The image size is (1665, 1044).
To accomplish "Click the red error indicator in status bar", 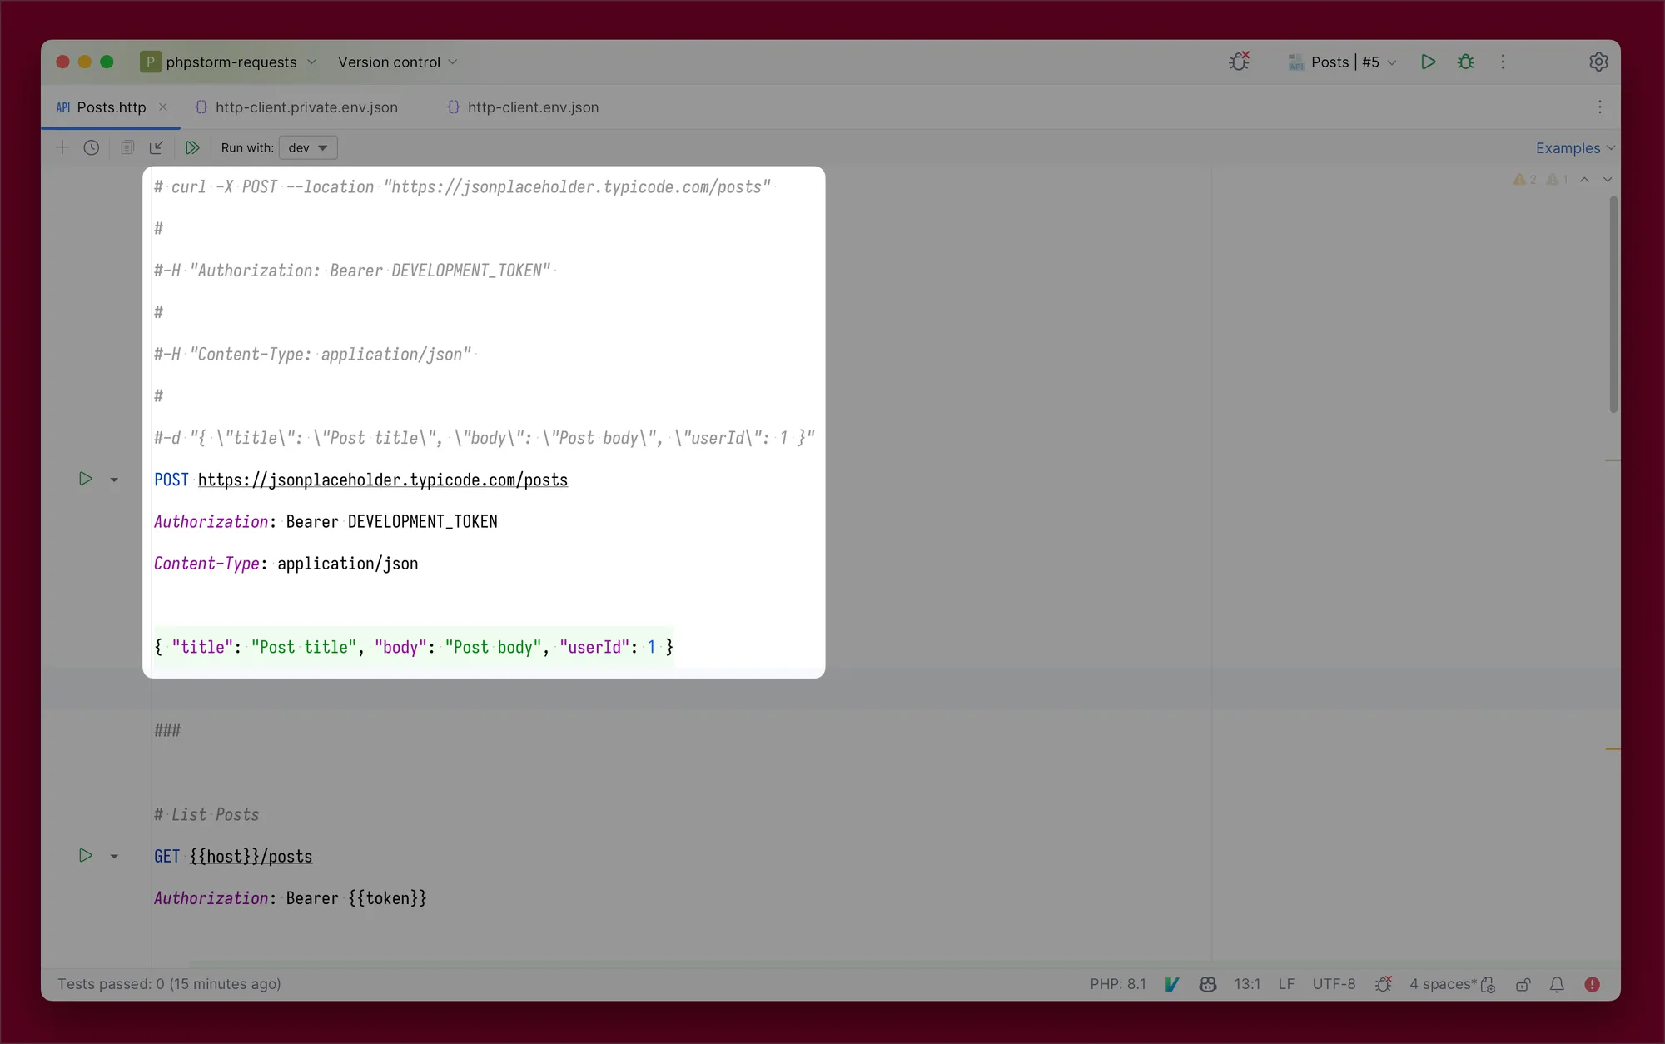I will point(1592,984).
